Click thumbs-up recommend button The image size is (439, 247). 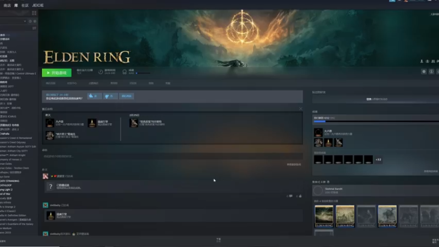(94, 96)
